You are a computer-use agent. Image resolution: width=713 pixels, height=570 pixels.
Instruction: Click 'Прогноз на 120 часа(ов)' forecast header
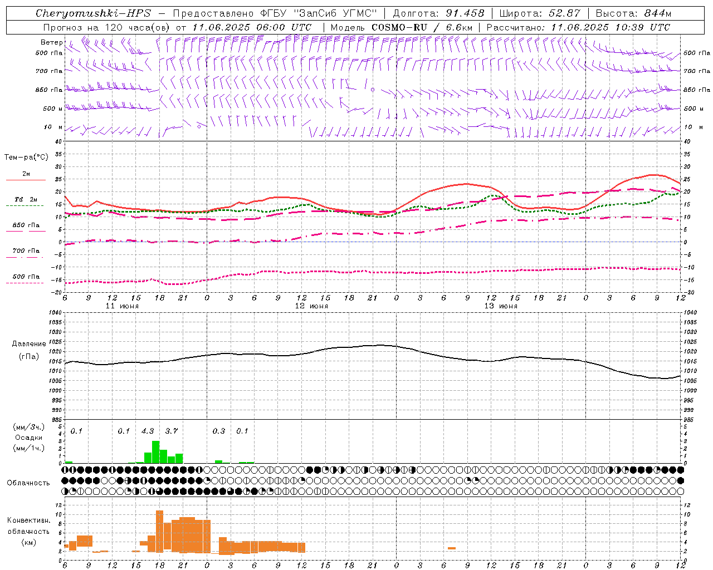click(x=106, y=27)
